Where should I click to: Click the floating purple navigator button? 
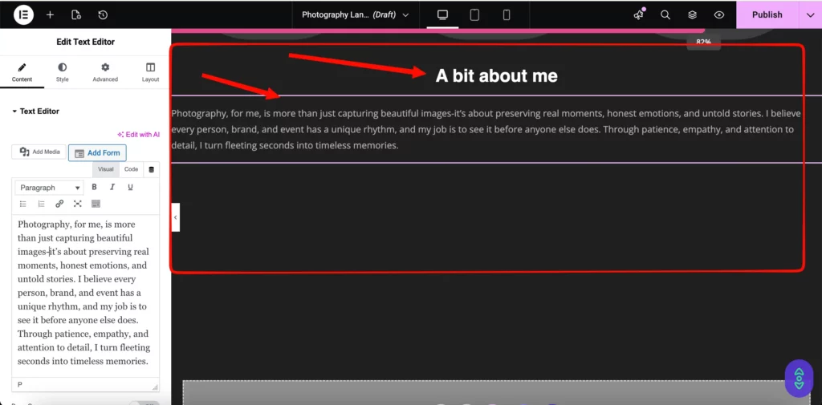(799, 378)
